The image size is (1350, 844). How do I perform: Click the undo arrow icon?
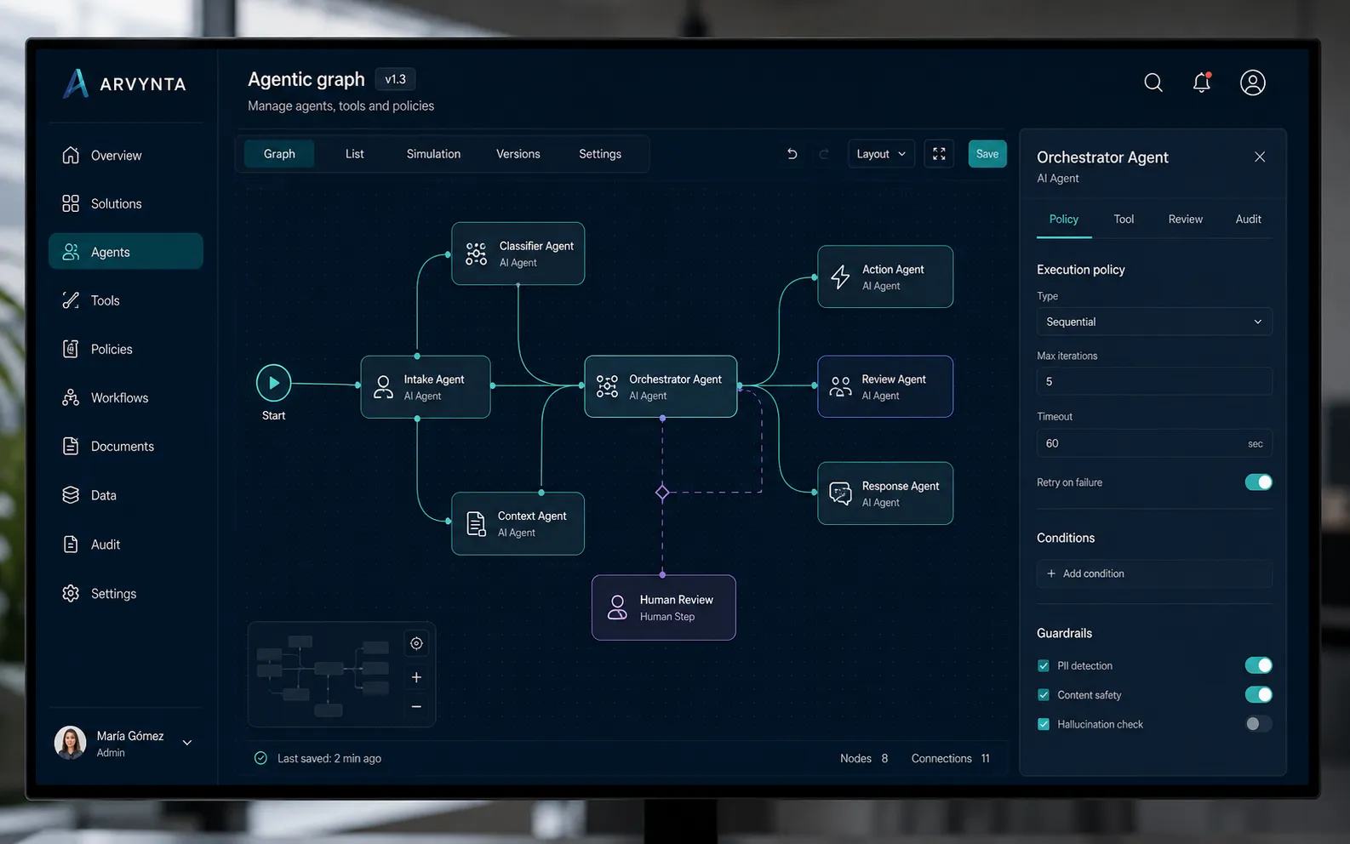point(792,154)
